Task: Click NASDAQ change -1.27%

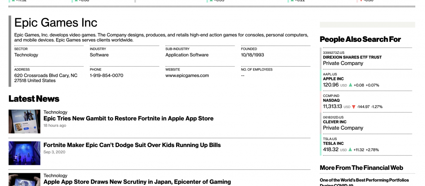Action: (377, 107)
